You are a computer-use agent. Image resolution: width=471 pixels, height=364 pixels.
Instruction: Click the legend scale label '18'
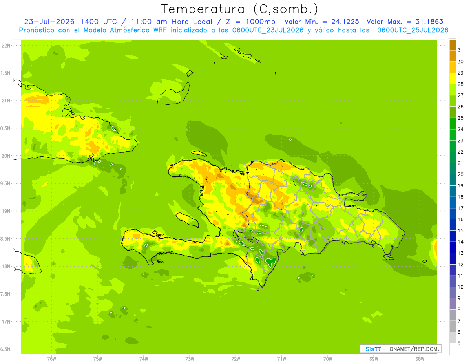[460, 197]
